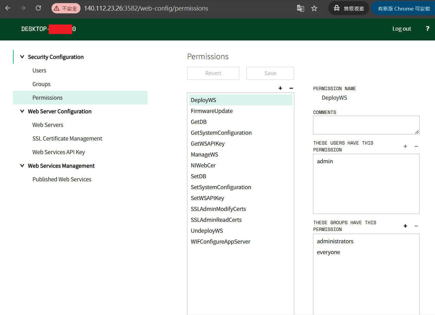Select the UndeployWS permission
Screen dimensions: 435x315
(240, 231)
